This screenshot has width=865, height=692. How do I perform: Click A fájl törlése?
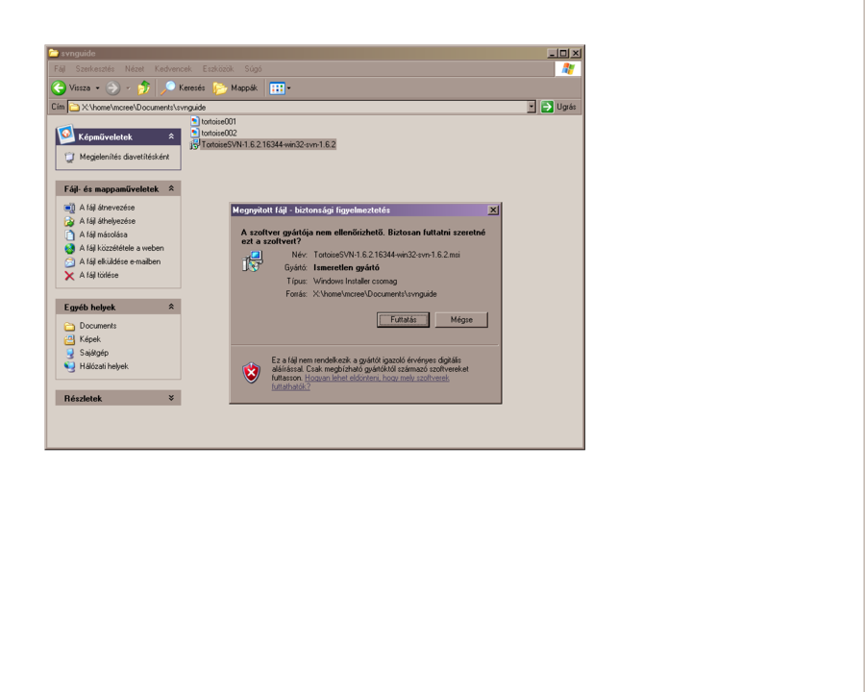[x=99, y=275]
